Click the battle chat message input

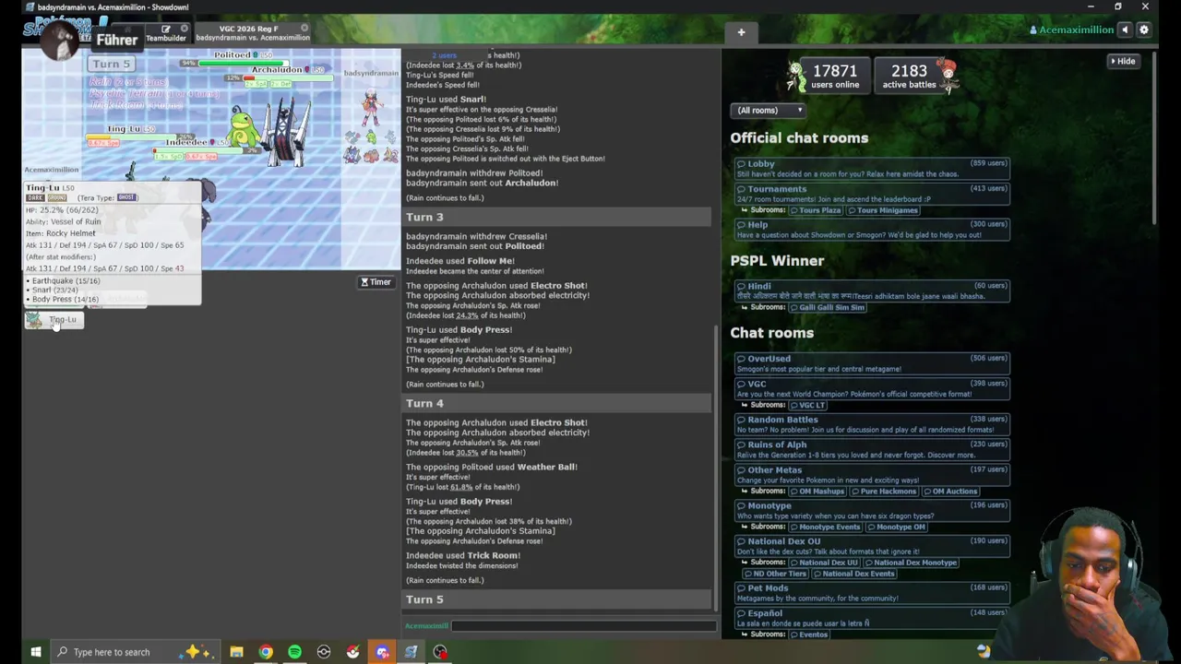583,626
